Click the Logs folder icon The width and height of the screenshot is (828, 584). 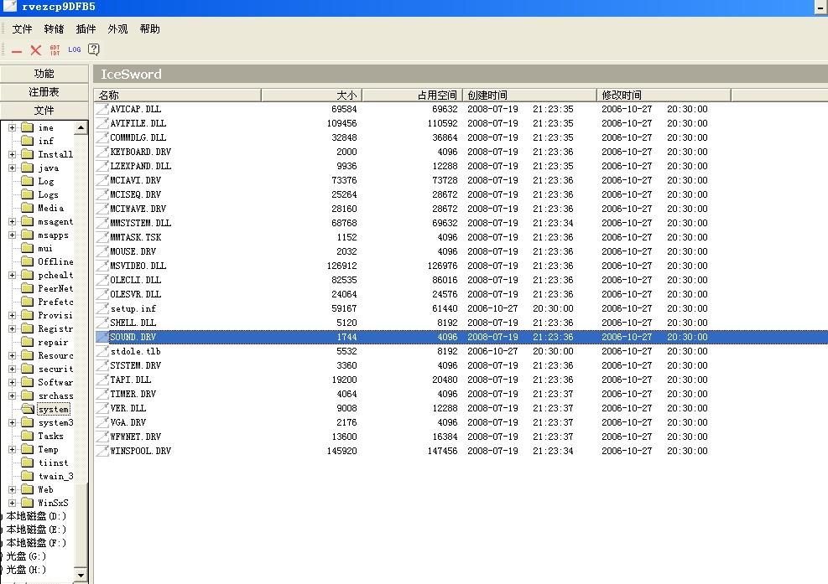tap(28, 194)
